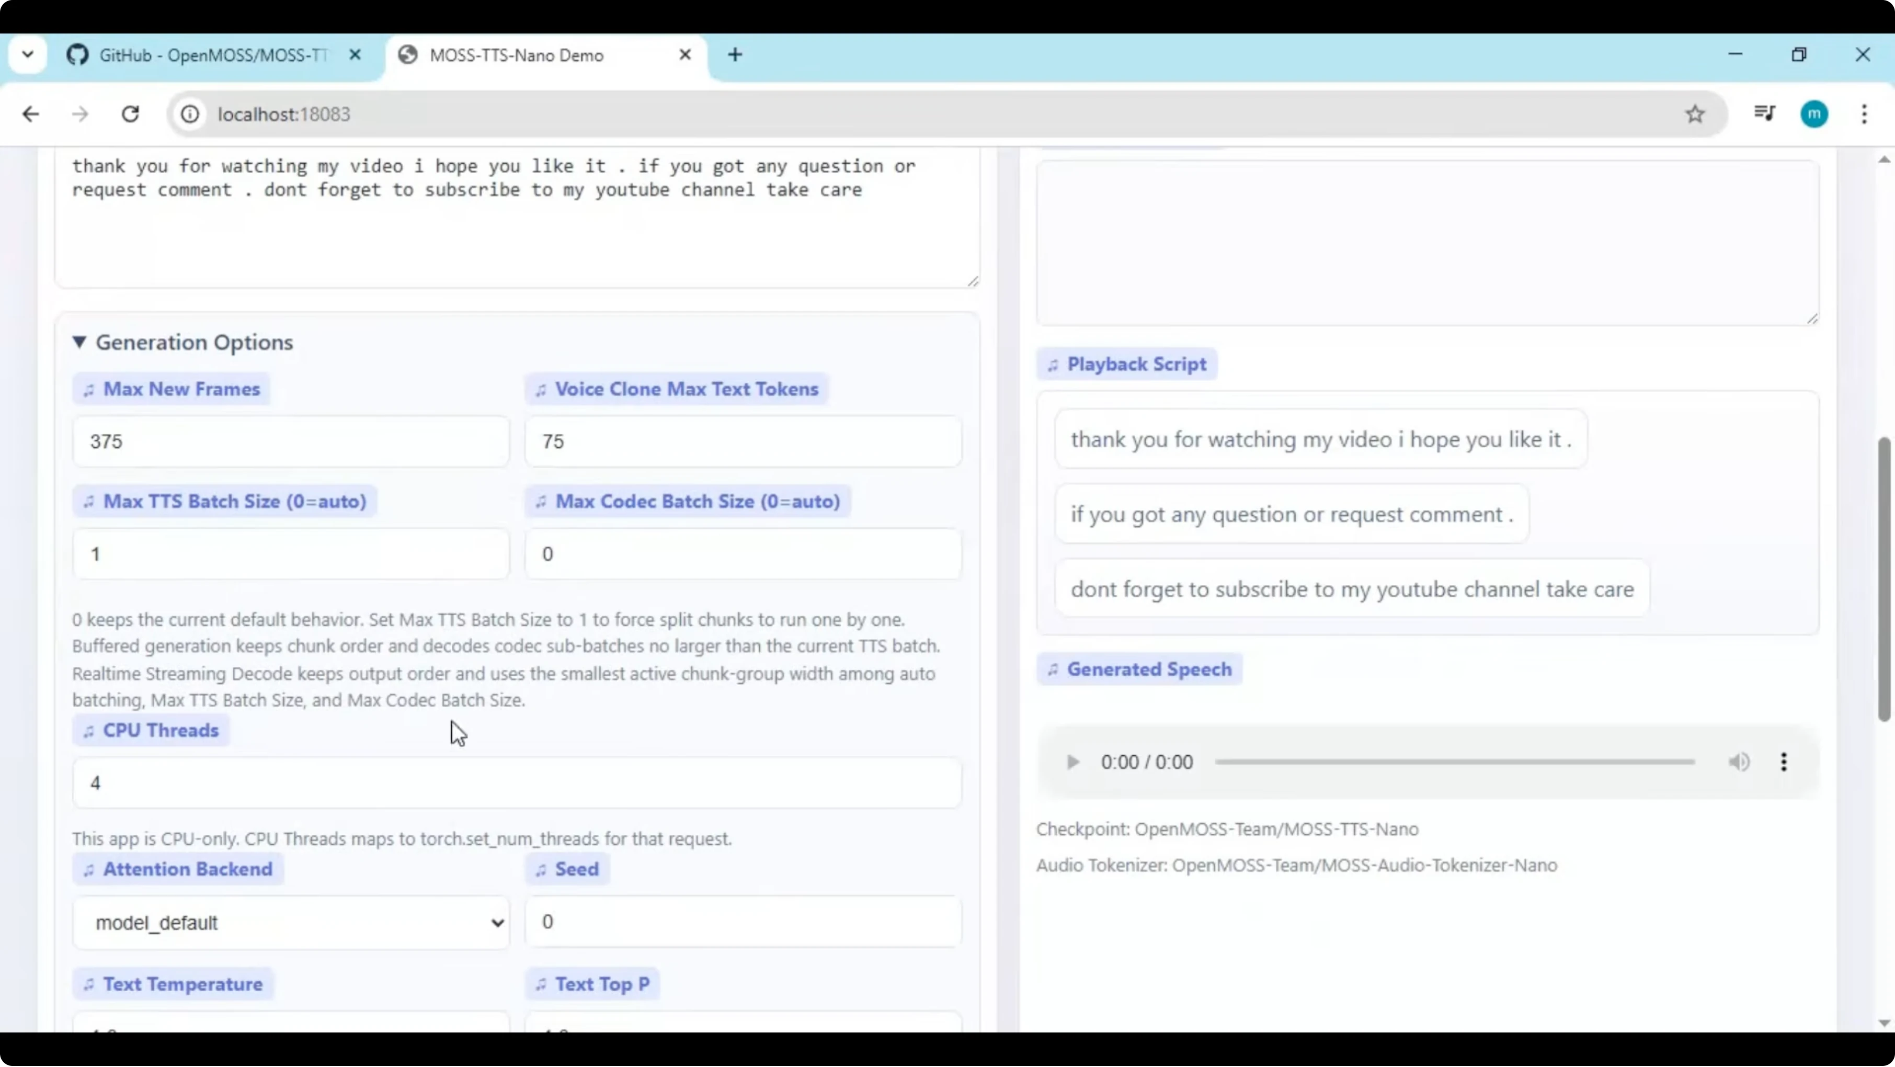Open the Attention Backend dropdown
Viewport: 1895px width, 1067px height.
291,923
